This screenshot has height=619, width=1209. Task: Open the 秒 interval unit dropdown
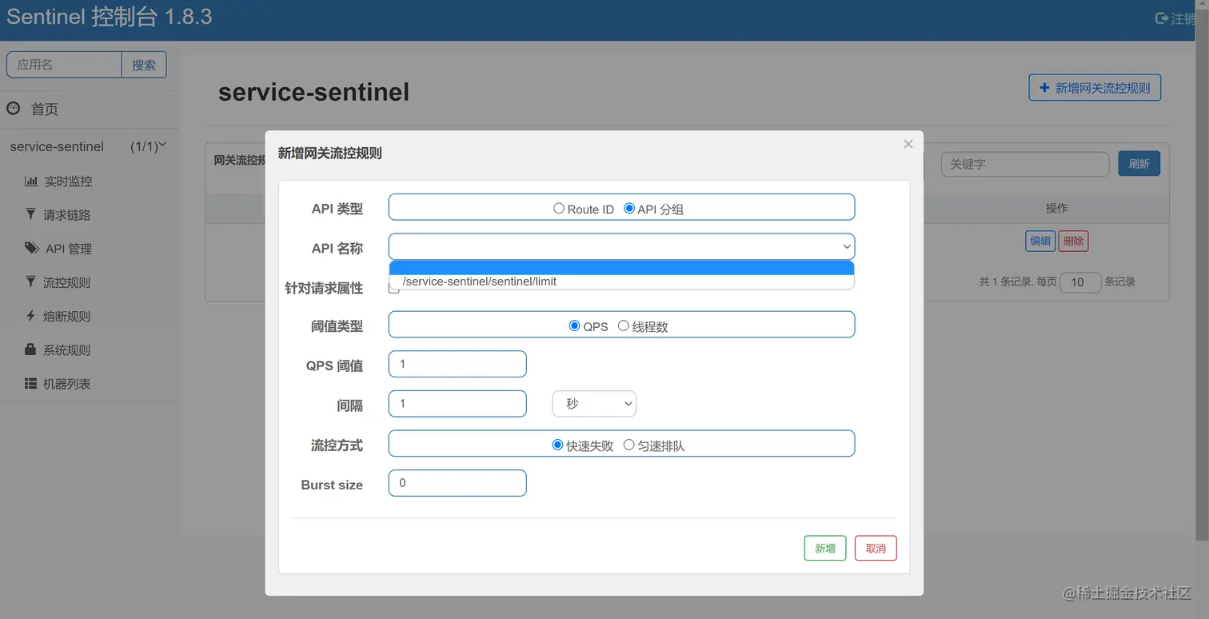pos(594,404)
